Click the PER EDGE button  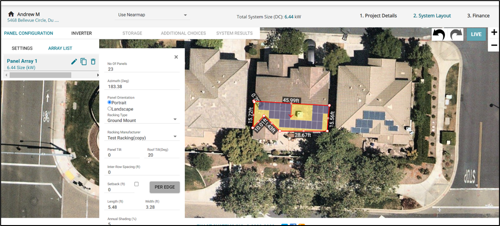coord(164,187)
